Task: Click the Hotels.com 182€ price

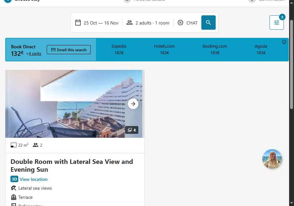Action: click(164, 50)
